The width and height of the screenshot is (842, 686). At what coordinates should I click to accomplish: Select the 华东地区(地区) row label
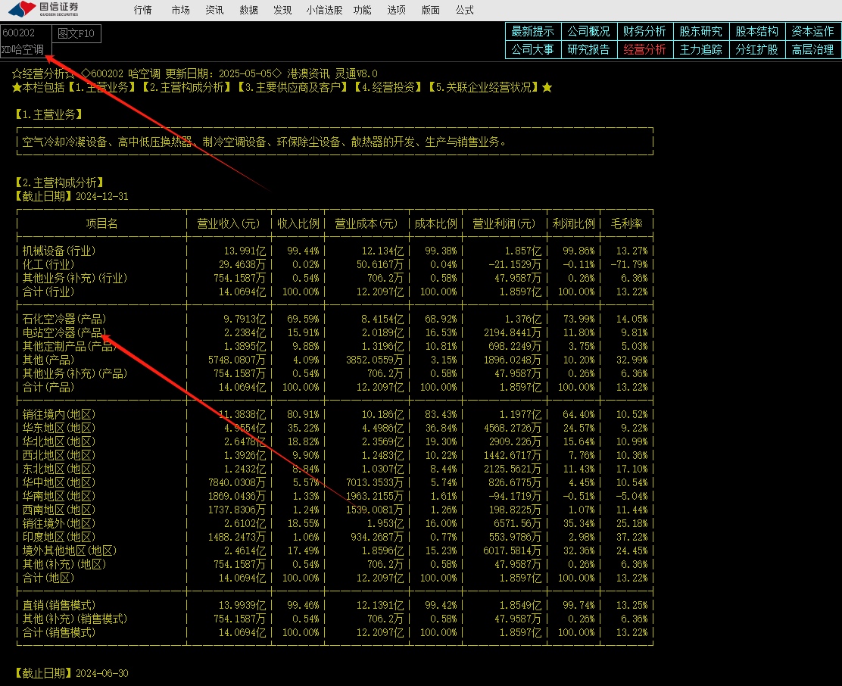[x=59, y=428]
